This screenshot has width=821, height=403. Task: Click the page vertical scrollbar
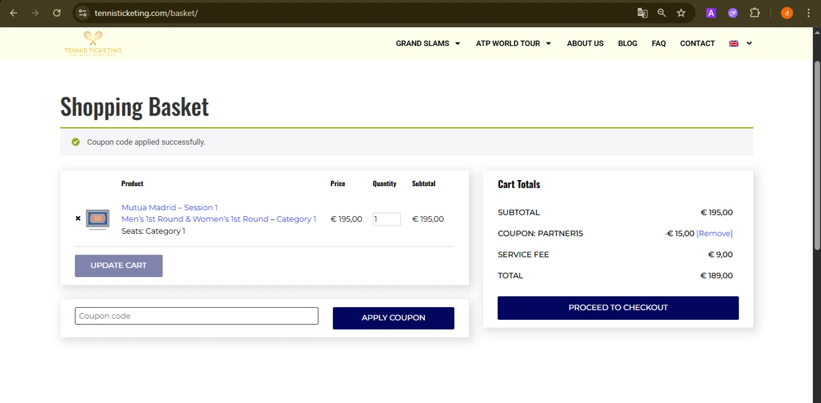817,156
